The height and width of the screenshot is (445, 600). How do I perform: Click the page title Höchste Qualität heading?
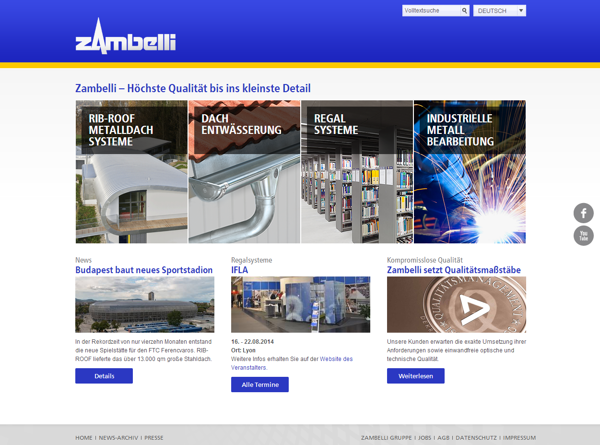tap(193, 88)
